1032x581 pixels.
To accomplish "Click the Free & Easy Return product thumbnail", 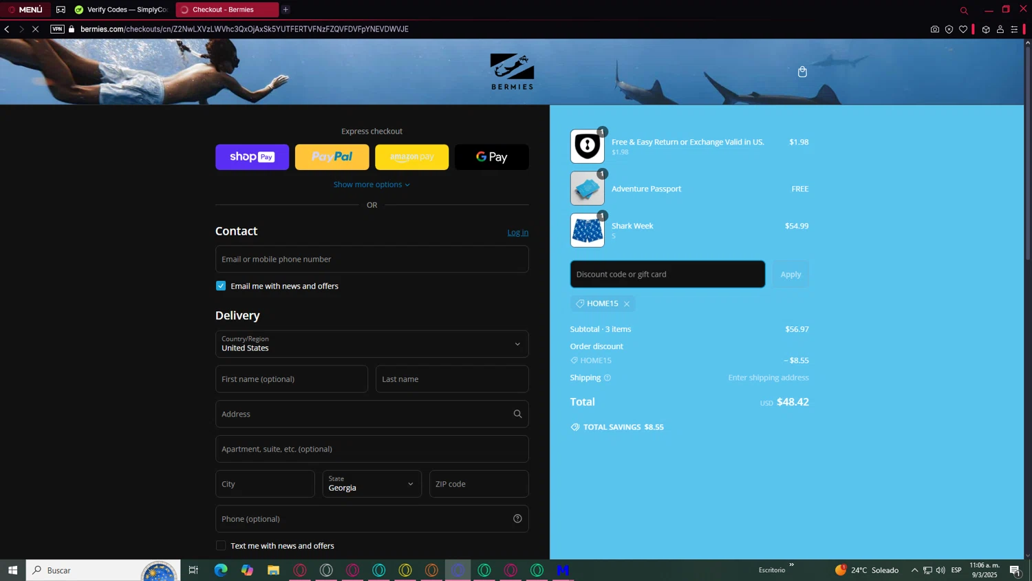I will pyautogui.click(x=587, y=146).
